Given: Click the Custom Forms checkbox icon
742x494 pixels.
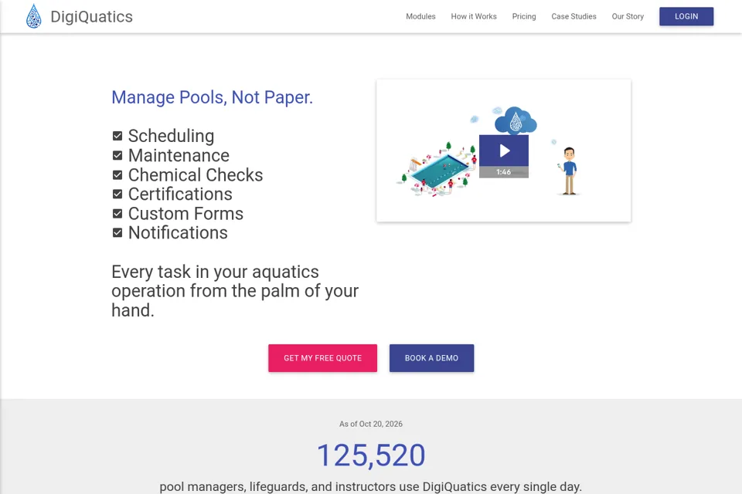Looking at the screenshot, I should (x=117, y=214).
